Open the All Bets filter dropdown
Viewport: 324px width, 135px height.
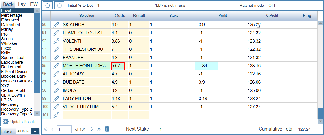click(28, 131)
